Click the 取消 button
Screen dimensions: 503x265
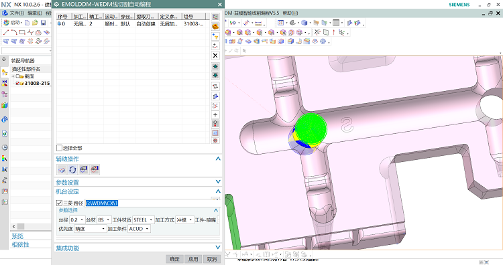click(212, 259)
